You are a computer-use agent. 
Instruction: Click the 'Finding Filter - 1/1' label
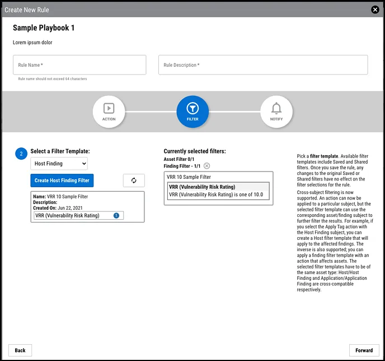pos(182,166)
